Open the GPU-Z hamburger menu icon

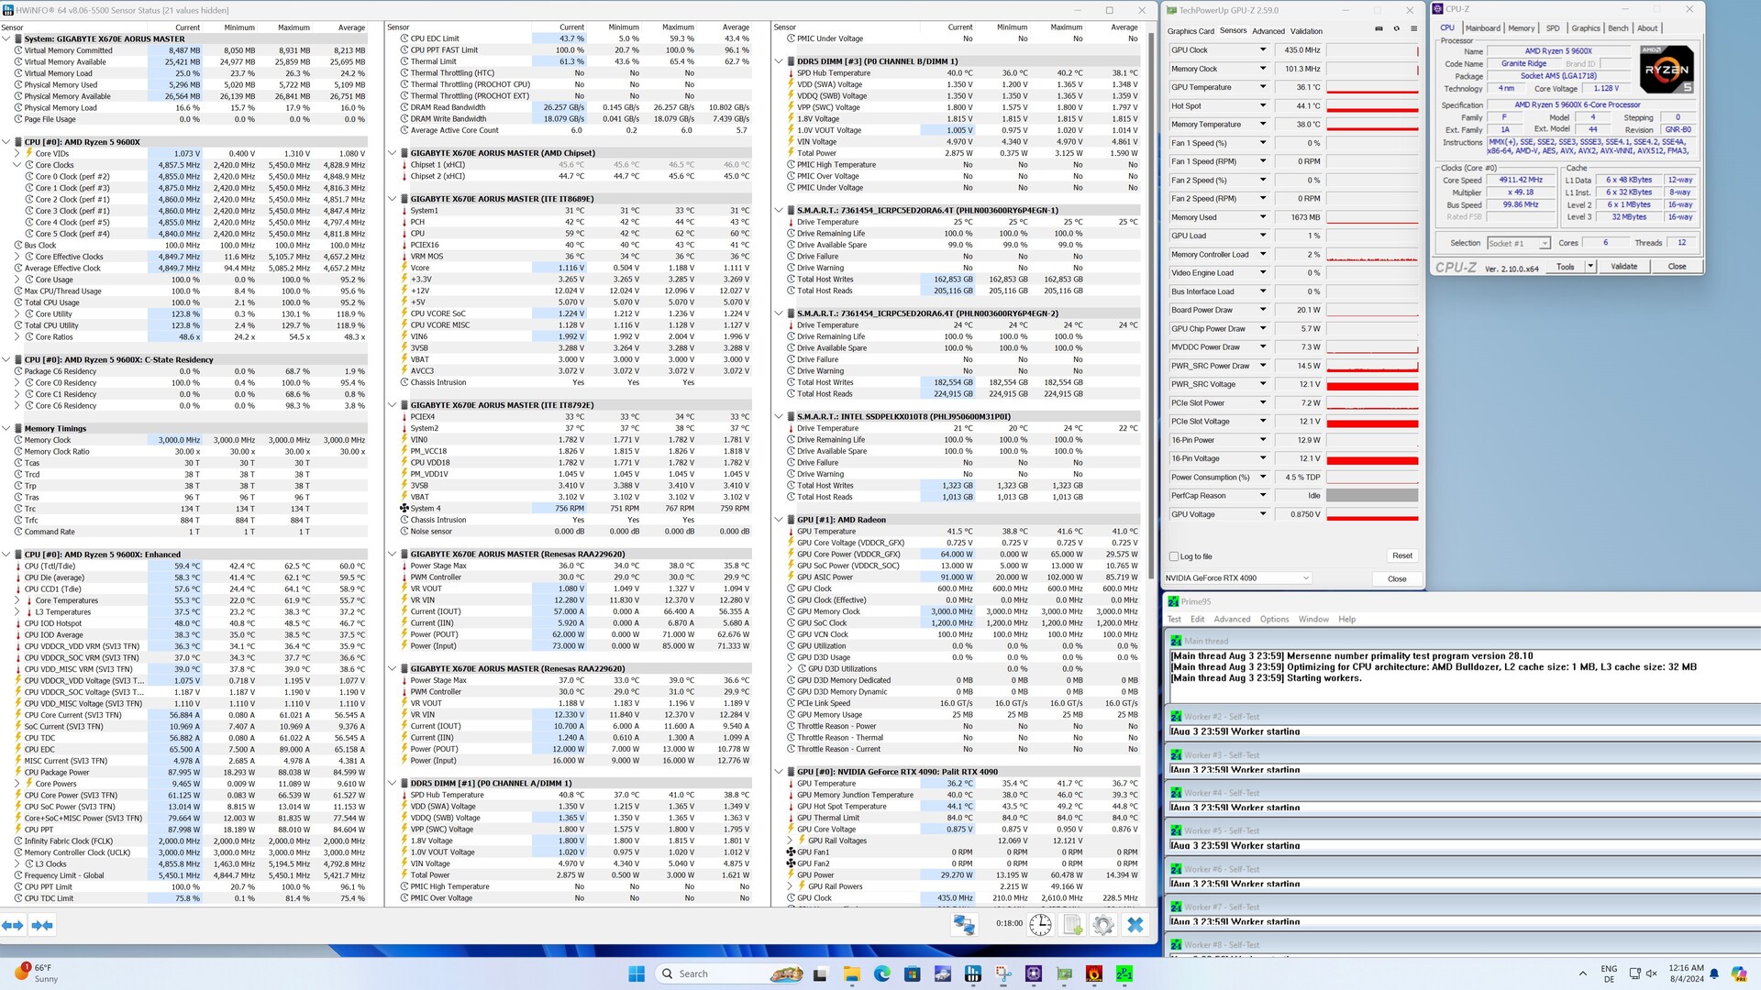pos(1413,29)
